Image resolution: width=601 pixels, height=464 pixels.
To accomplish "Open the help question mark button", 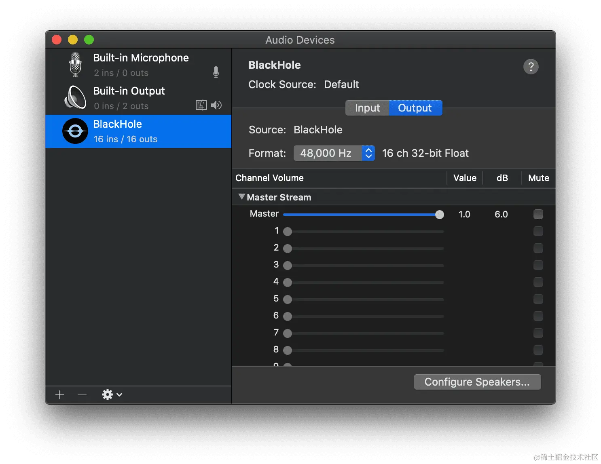I will click(x=531, y=66).
